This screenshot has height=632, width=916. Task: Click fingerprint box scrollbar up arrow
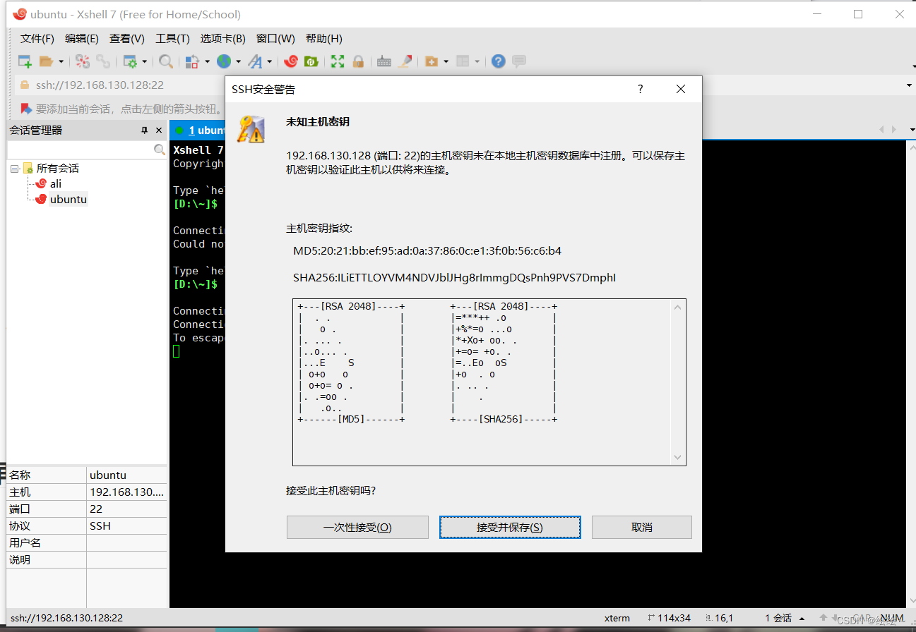pos(678,307)
